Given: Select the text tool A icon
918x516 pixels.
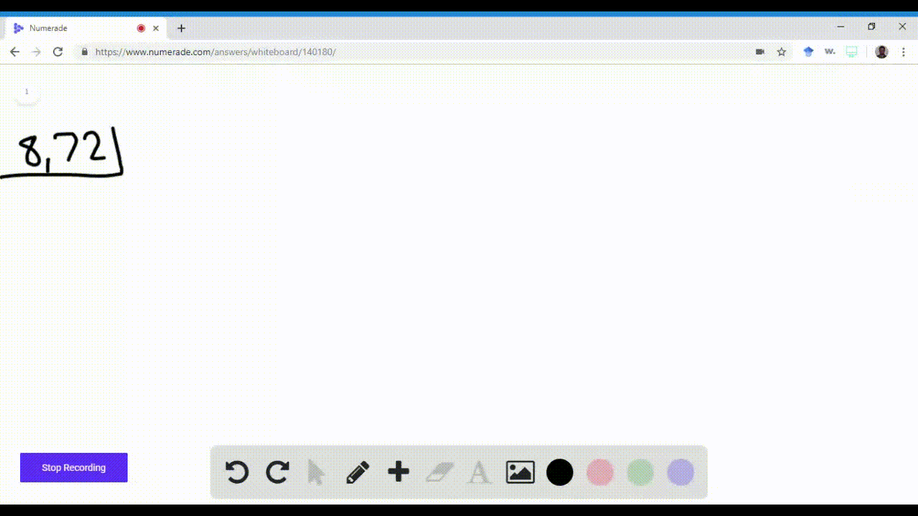Looking at the screenshot, I should [x=479, y=472].
